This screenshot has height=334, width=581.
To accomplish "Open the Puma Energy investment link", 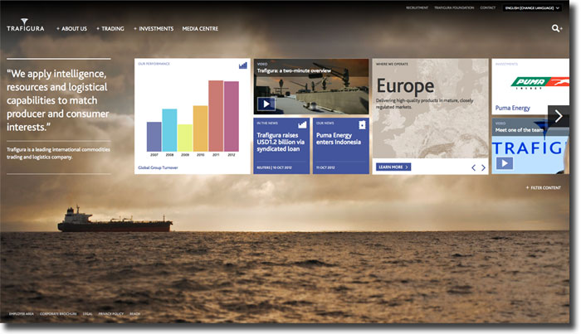I will coord(512,108).
